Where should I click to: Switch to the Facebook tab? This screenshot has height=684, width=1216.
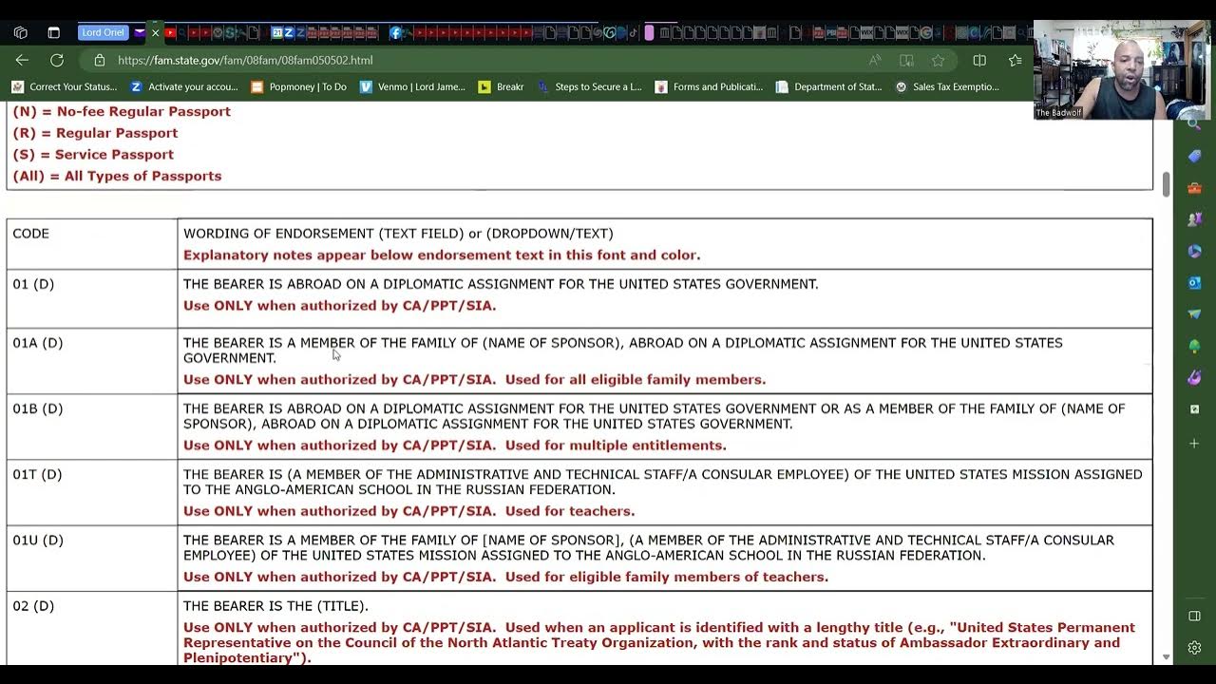[395, 32]
